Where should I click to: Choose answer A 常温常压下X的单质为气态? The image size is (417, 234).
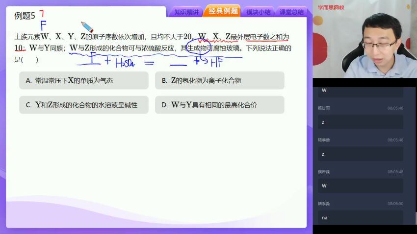tap(84, 80)
